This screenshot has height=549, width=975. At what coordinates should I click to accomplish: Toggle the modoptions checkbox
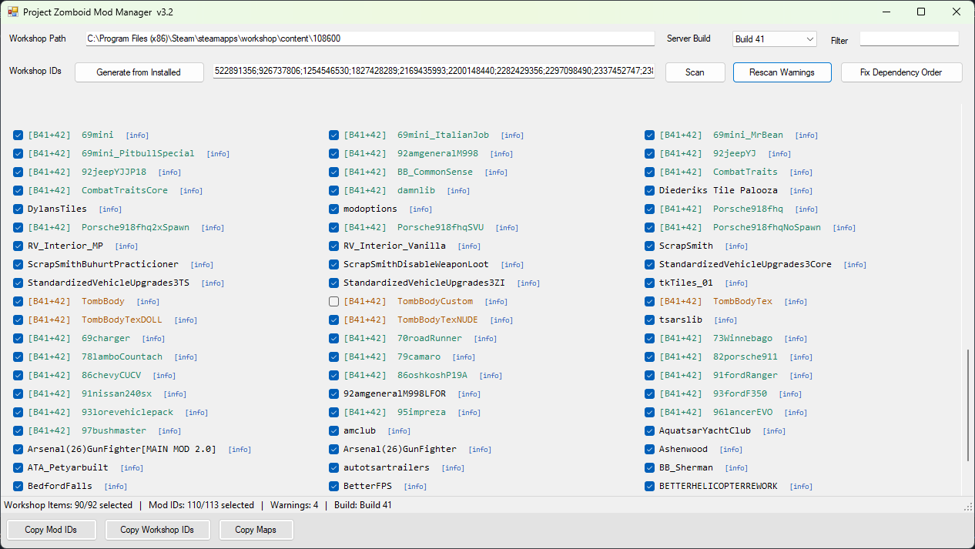(x=333, y=209)
